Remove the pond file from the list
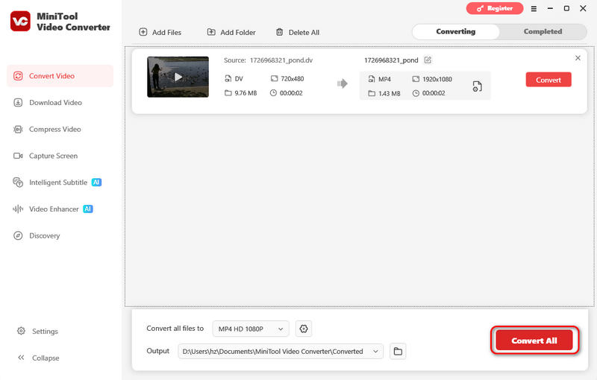597x380 pixels. point(578,58)
